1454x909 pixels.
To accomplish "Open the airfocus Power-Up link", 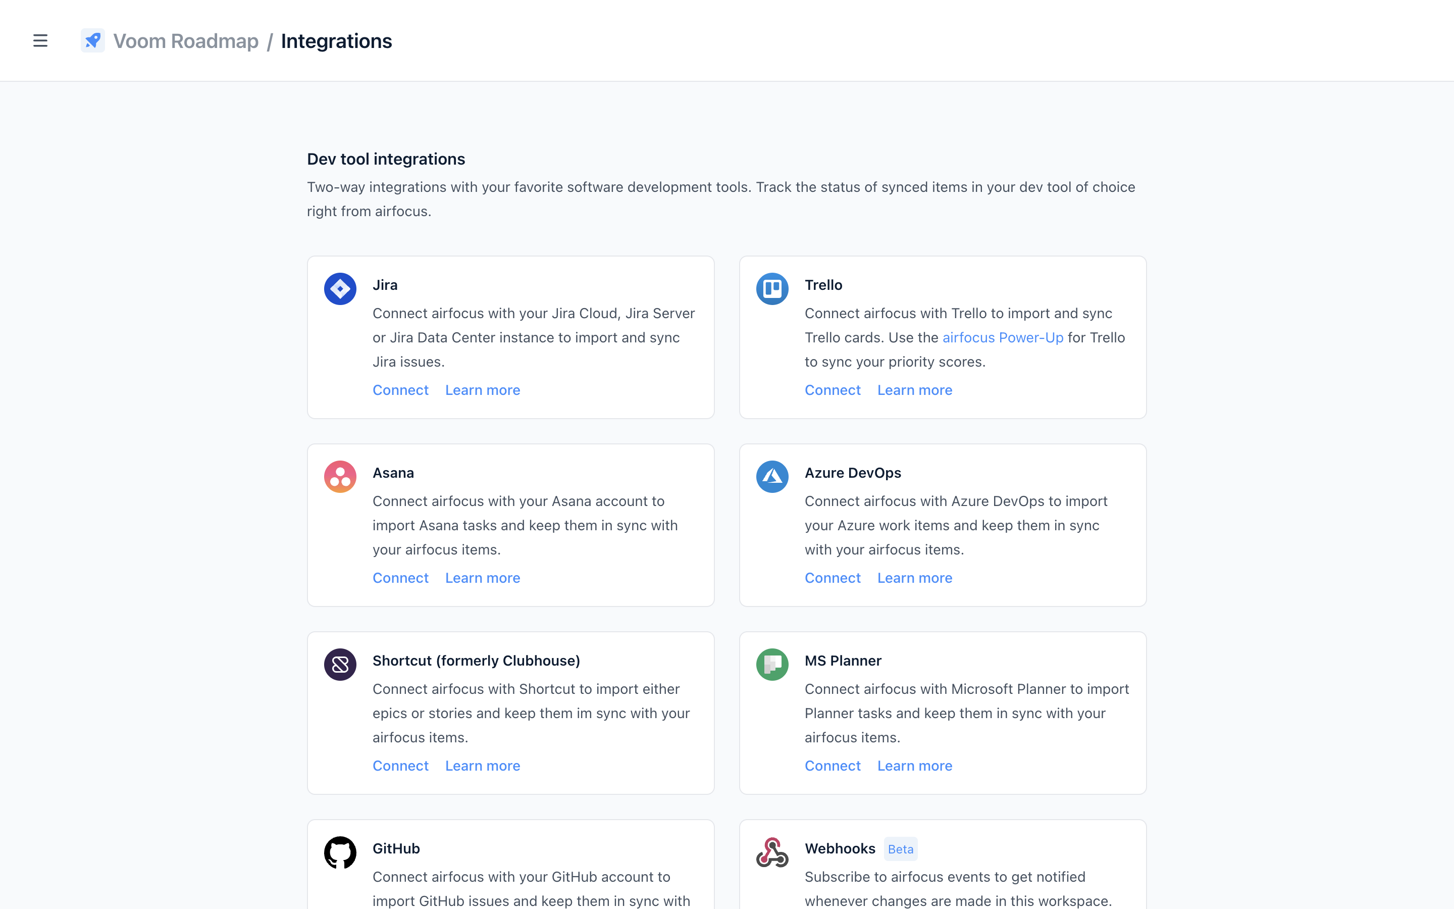I will [x=1002, y=337].
